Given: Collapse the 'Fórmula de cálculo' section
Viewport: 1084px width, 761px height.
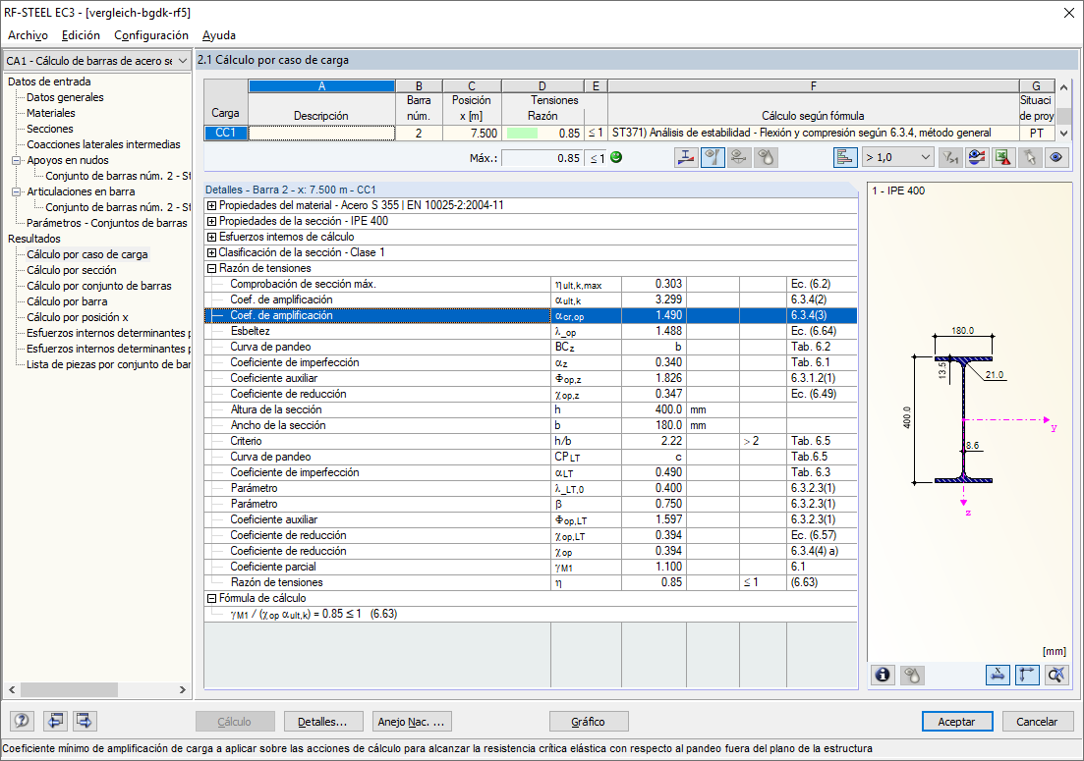Looking at the screenshot, I should click(x=212, y=599).
